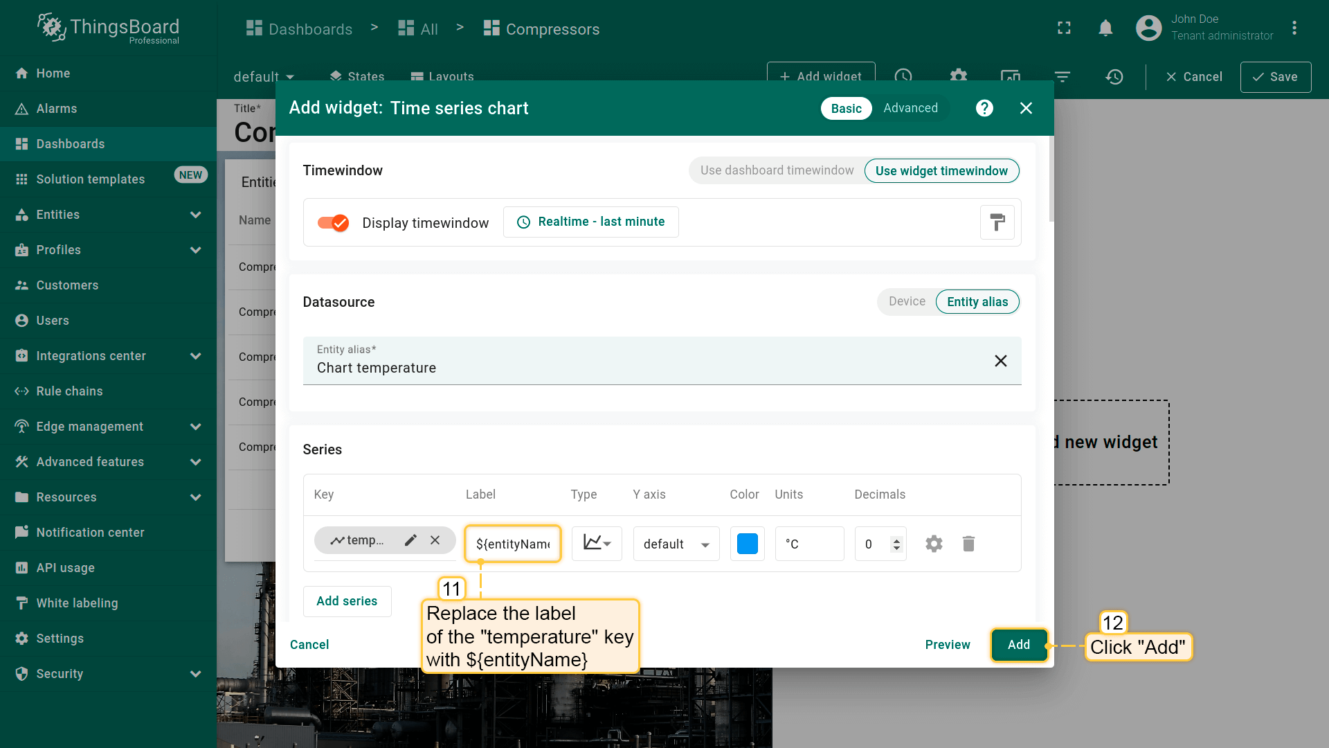Viewport: 1329px width, 748px height.
Task: Click the Preview button
Action: (947, 645)
